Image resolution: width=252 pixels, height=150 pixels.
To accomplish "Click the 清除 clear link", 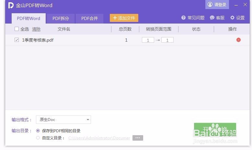I will click(x=36, y=29).
